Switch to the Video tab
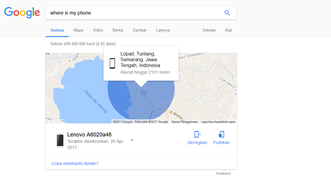The height and width of the screenshot is (178, 331). (x=98, y=30)
